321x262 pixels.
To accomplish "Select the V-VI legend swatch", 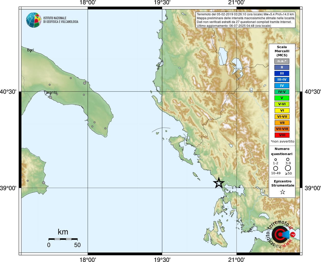I will pos(282,104).
